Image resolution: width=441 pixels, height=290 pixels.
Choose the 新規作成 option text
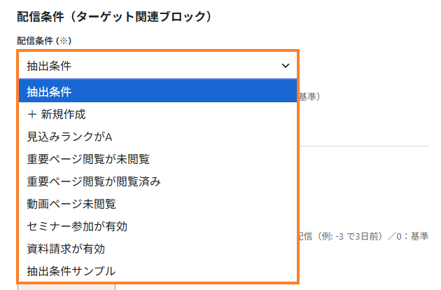click(63, 114)
